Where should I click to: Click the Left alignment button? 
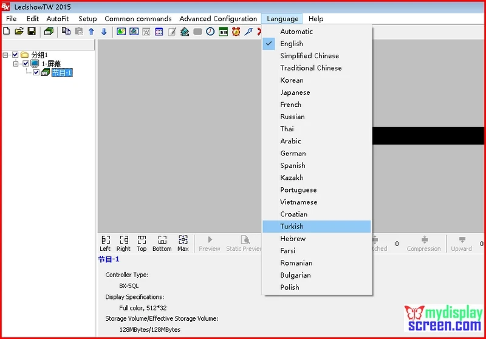tap(105, 244)
